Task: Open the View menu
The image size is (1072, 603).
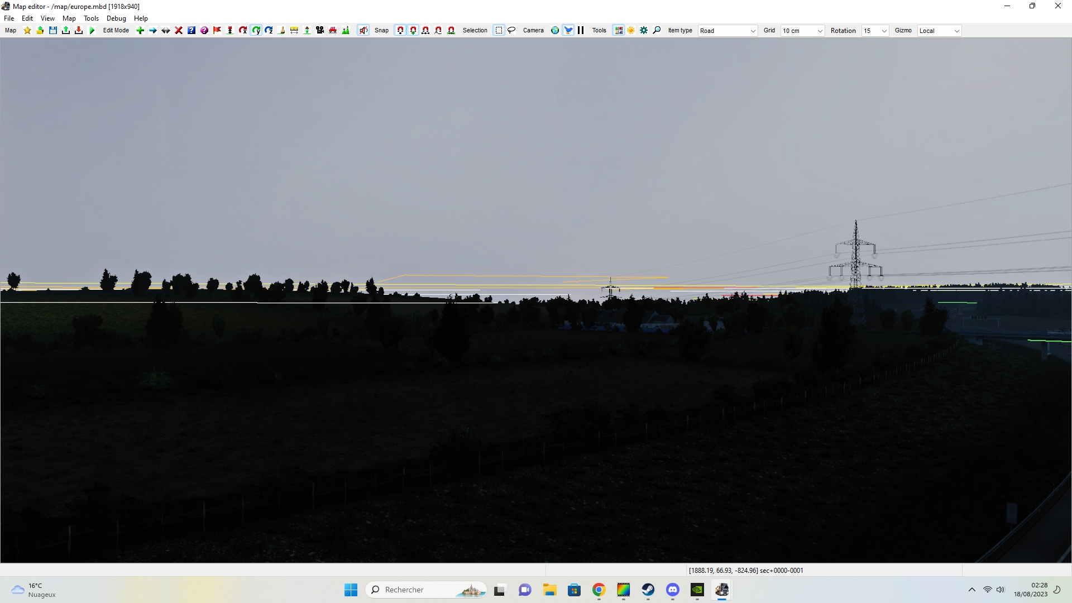Action: [47, 18]
